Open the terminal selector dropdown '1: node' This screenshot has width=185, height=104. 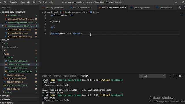[x=152, y=76]
